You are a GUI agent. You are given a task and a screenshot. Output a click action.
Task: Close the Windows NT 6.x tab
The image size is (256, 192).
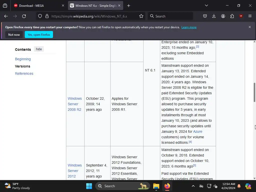pos(119,5)
